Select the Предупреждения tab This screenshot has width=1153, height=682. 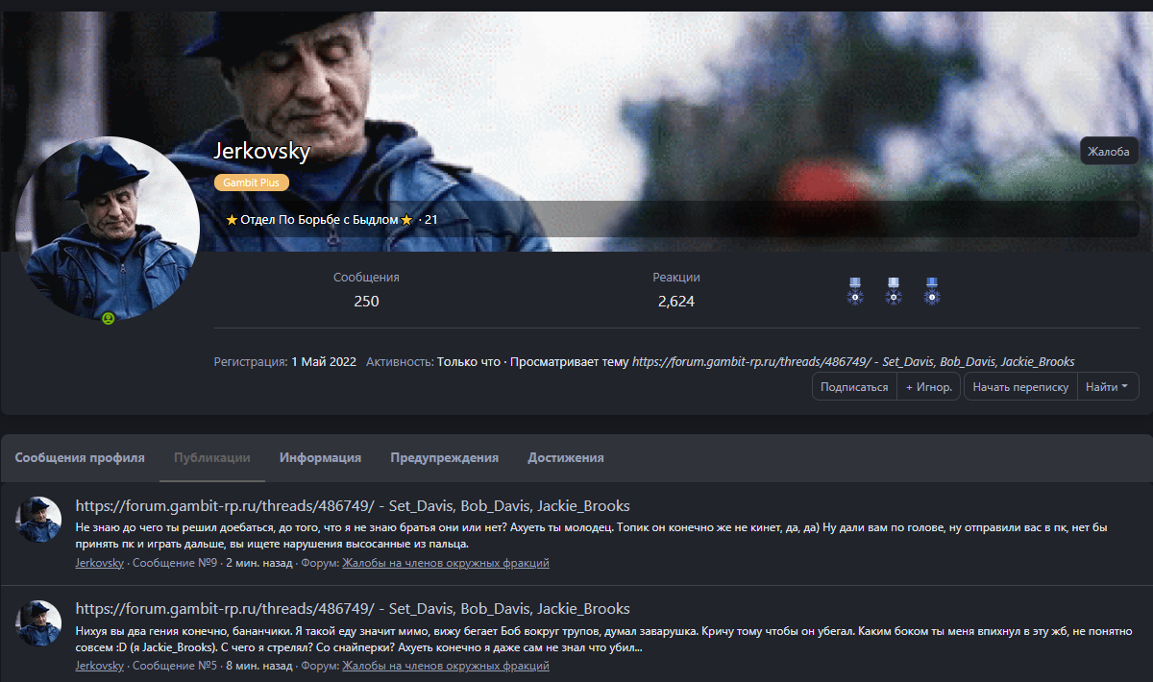[x=444, y=458]
